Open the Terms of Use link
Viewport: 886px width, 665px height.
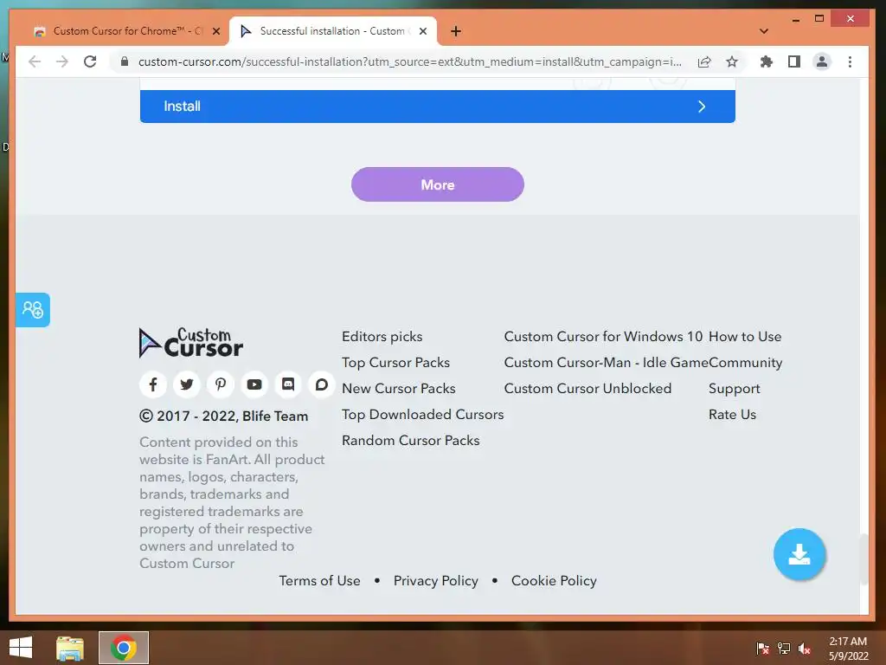pyautogui.click(x=319, y=581)
